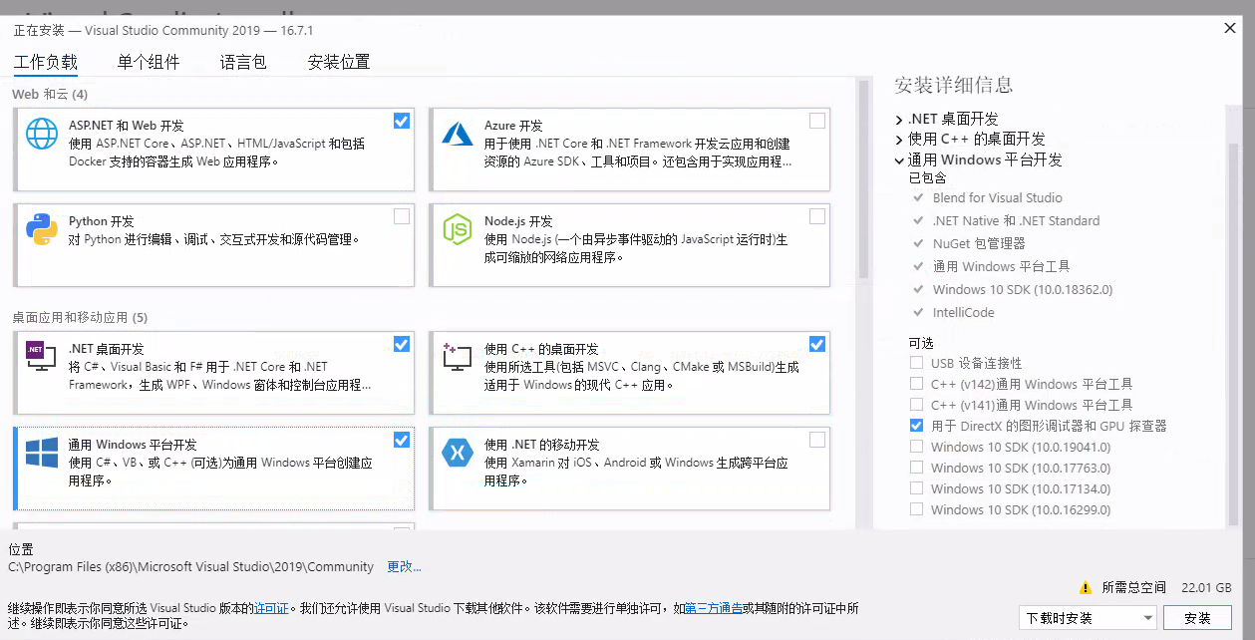1255x640 pixels.
Task: Uncheck 用于 DirectX 的图形调试器和 GPU 探查器
Action: pos(916,426)
